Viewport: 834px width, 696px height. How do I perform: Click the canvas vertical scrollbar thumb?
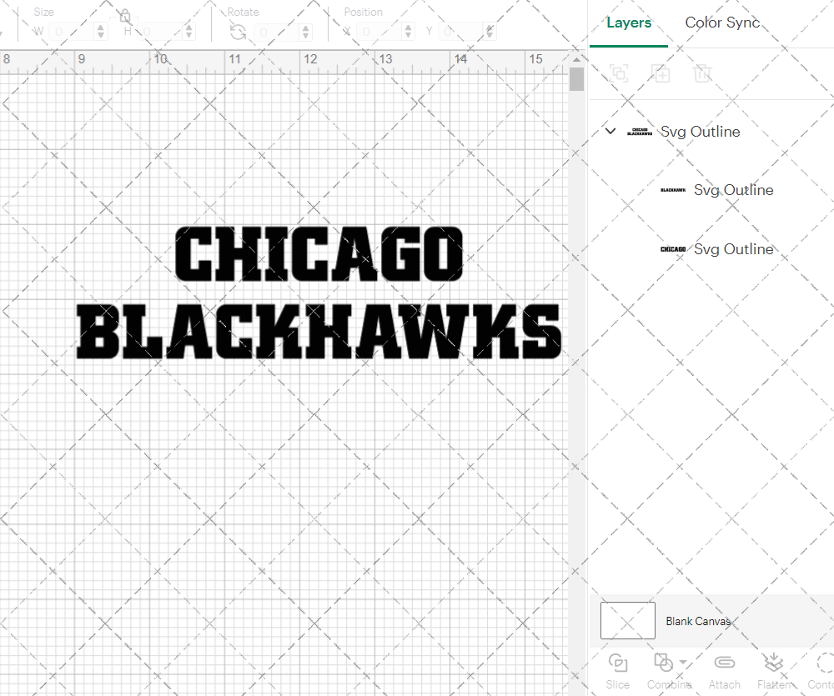(x=576, y=78)
